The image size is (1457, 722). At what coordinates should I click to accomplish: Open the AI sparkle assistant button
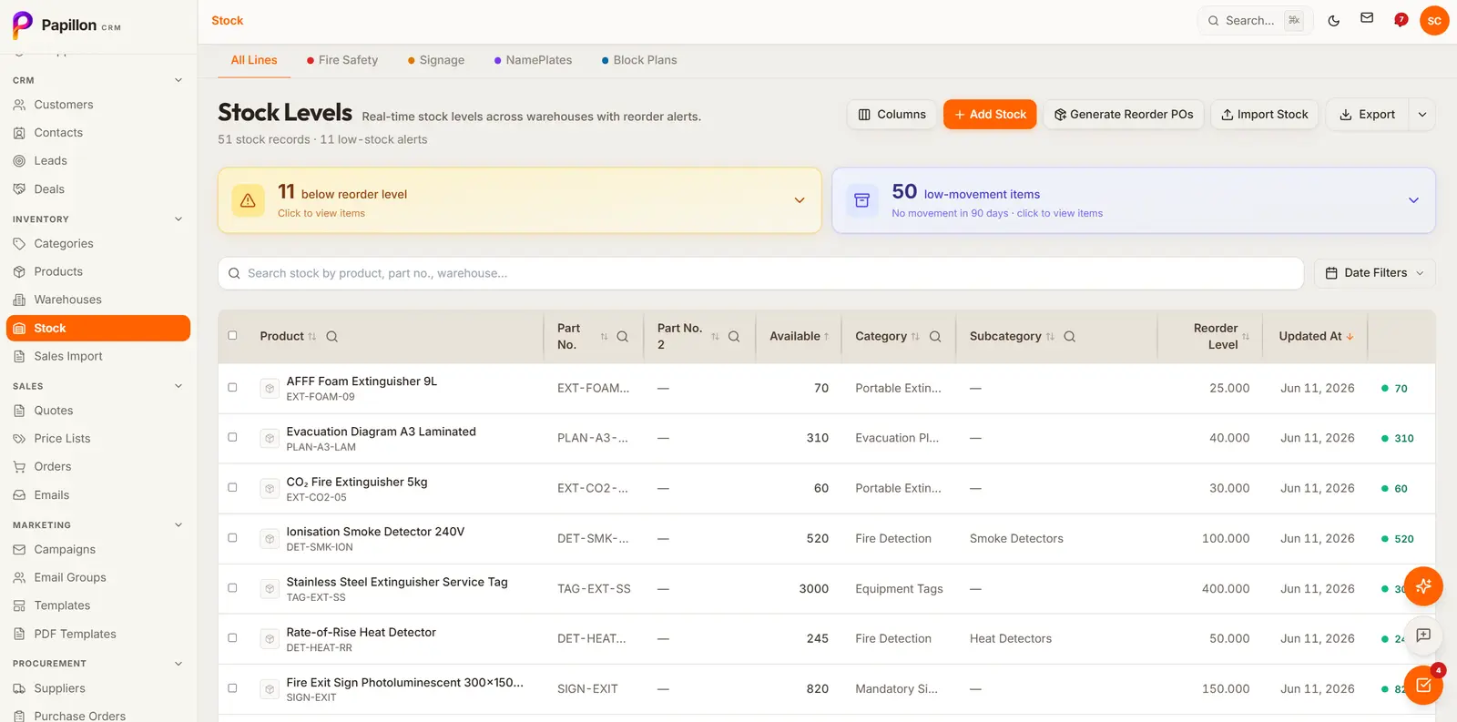tap(1423, 586)
